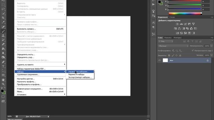
Task: Select the Lasso tool
Action: coord(3,9)
